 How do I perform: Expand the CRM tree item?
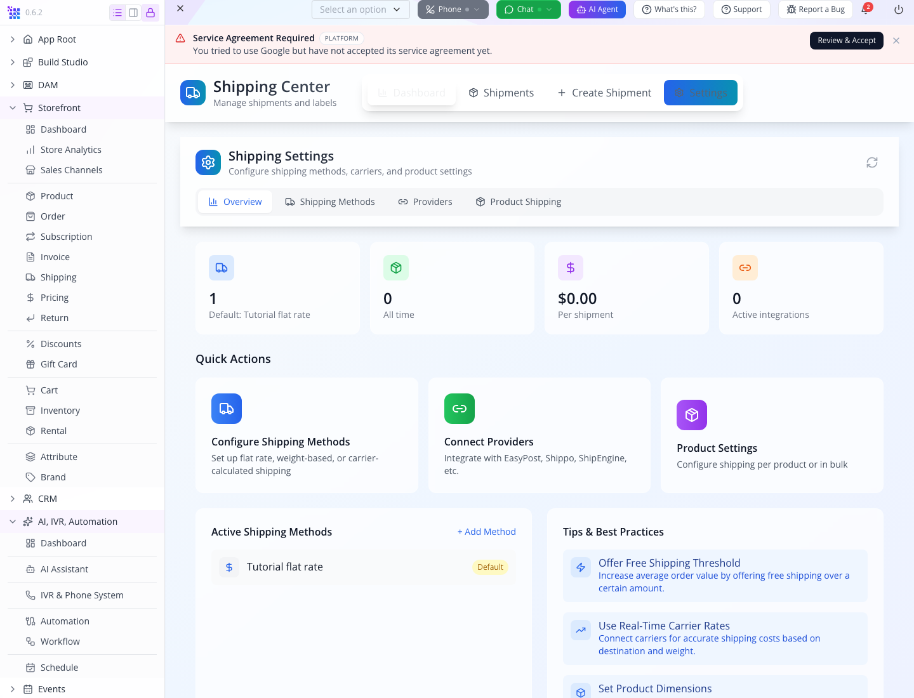point(13,499)
